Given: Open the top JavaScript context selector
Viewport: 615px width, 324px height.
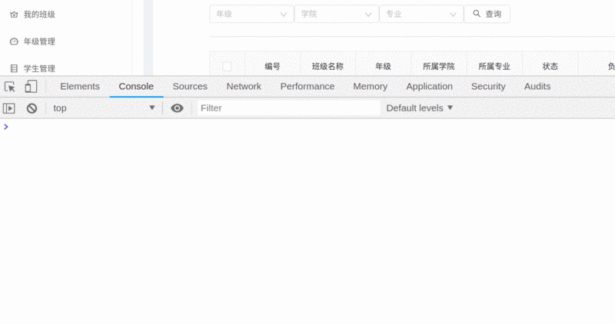Looking at the screenshot, I should click(104, 108).
